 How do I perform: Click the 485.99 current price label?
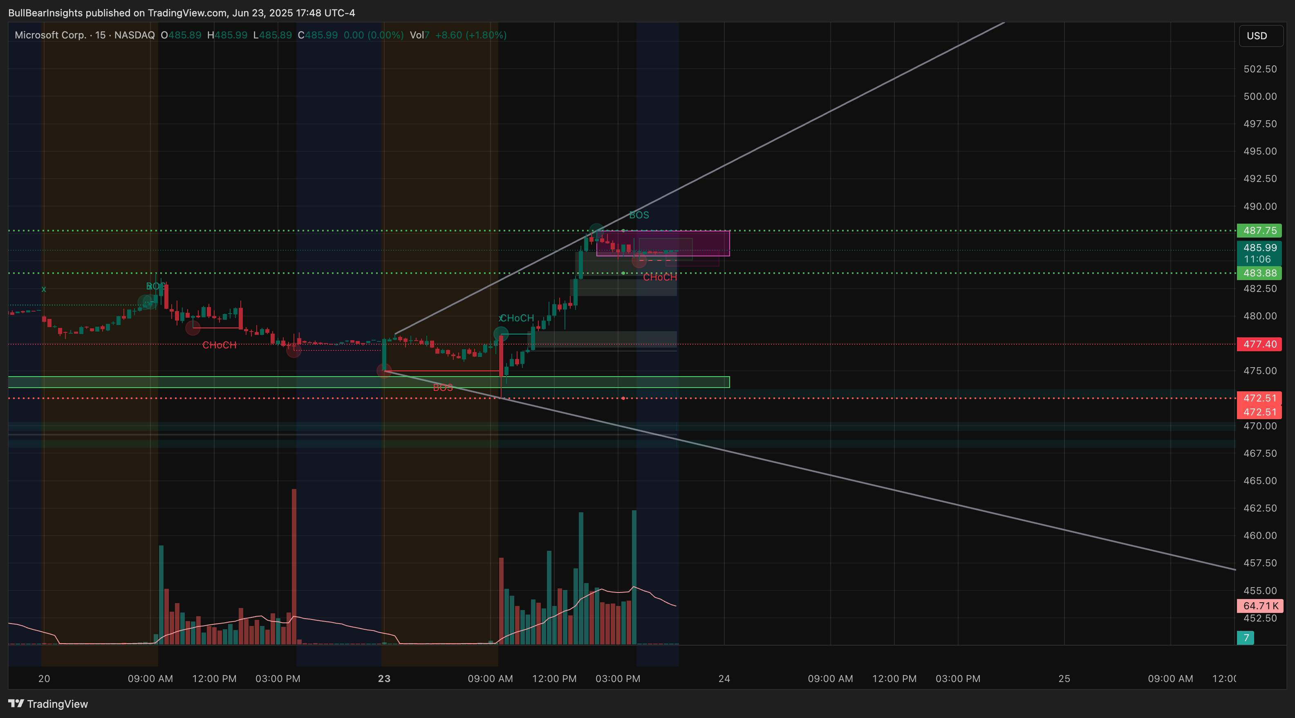(1259, 247)
